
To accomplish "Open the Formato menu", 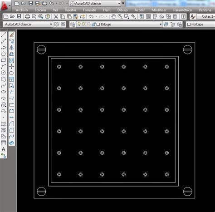I will tap(89, 10).
